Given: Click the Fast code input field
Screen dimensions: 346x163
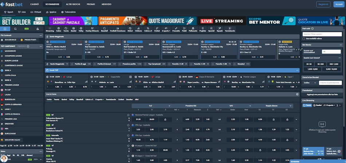Looking at the screenshot, I should point(322,34).
